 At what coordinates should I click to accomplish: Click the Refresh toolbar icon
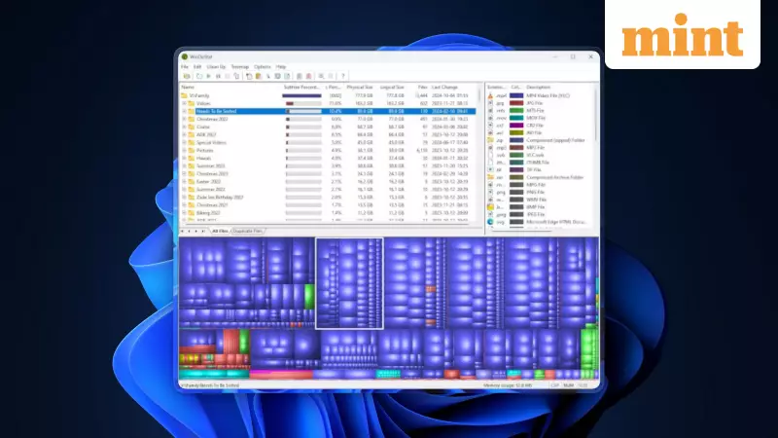198,76
